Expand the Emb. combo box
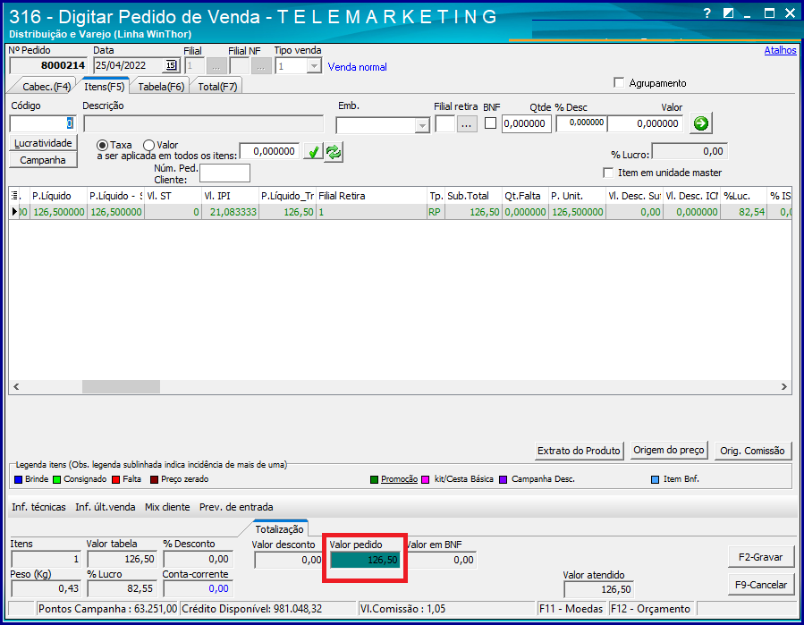The width and height of the screenshot is (804, 625). point(422,125)
